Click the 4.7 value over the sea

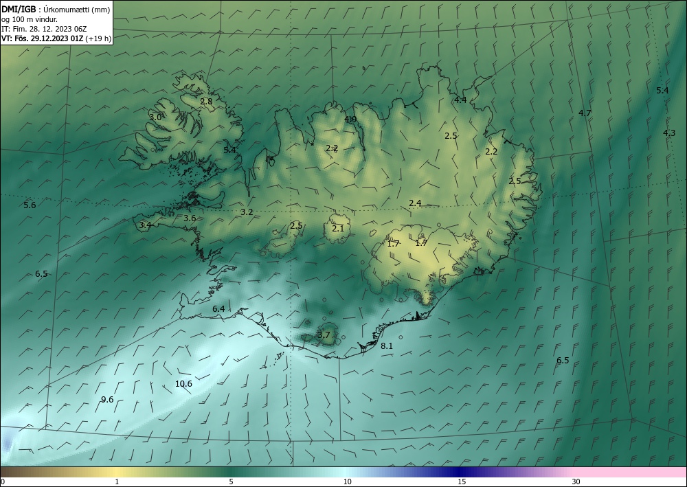click(x=585, y=113)
